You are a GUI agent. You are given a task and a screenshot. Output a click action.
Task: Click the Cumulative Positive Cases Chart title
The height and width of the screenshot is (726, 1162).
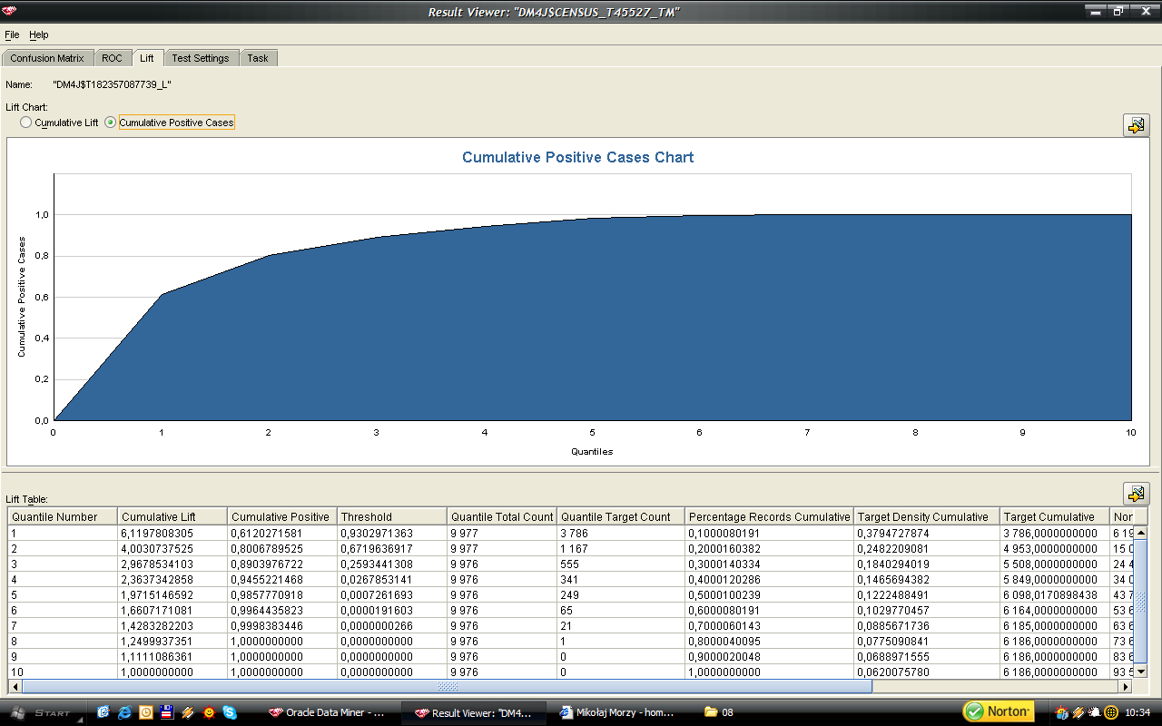pyautogui.click(x=577, y=157)
